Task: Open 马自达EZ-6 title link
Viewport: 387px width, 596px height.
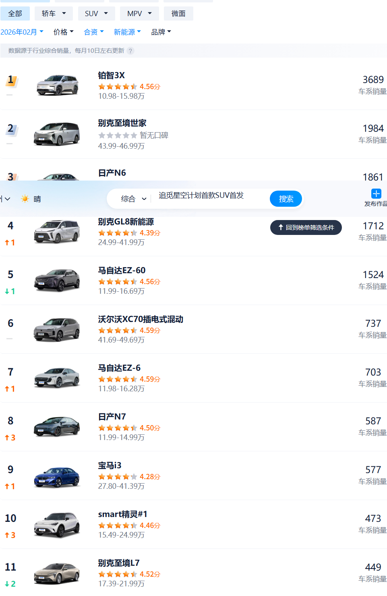Action: [x=119, y=368]
